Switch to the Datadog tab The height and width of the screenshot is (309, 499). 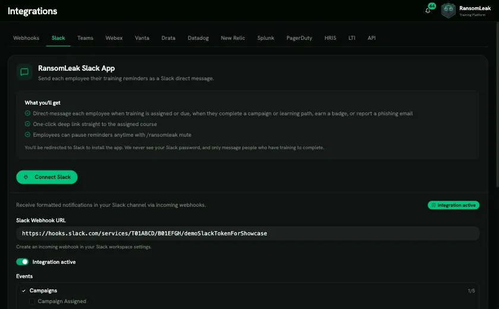(x=198, y=38)
